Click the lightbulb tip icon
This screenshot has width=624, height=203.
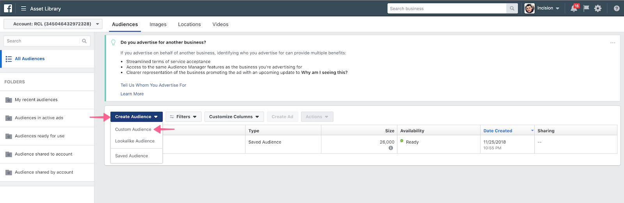113,42
